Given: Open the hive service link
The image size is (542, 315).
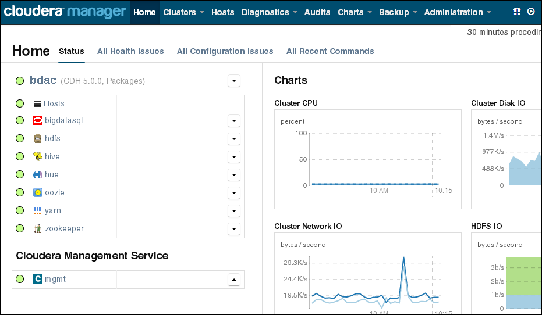Looking at the screenshot, I should (x=52, y=156).
